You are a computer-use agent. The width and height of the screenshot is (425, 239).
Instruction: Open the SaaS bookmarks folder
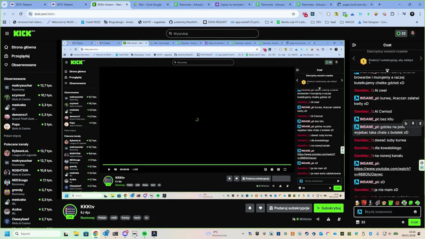pos(330,22)
